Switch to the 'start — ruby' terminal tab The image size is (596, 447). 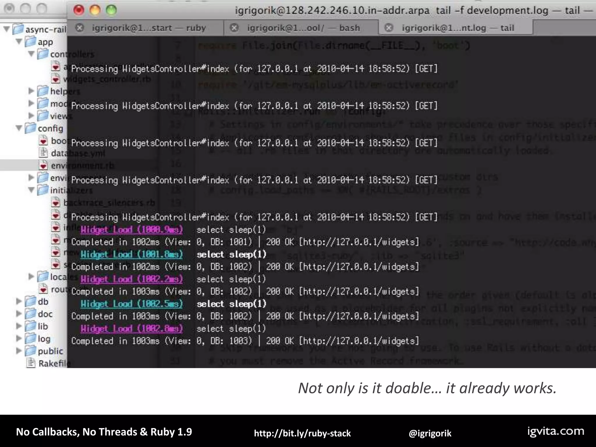pos(146,28)
